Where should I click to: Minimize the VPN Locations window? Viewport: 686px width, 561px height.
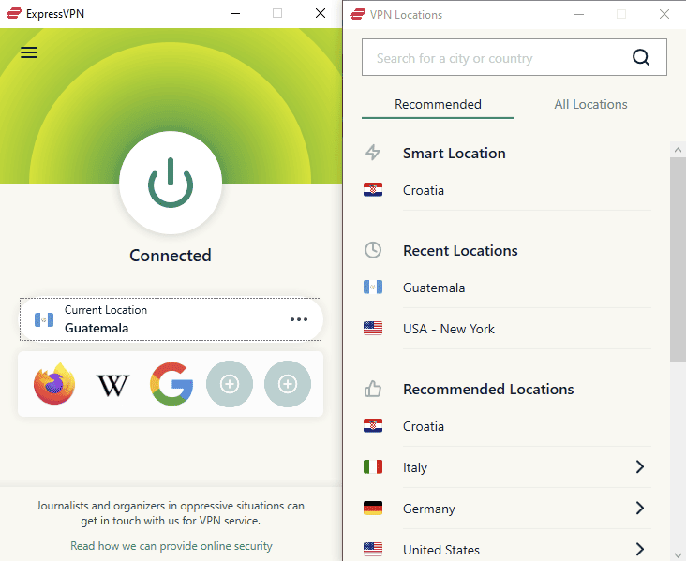point(579,14)
